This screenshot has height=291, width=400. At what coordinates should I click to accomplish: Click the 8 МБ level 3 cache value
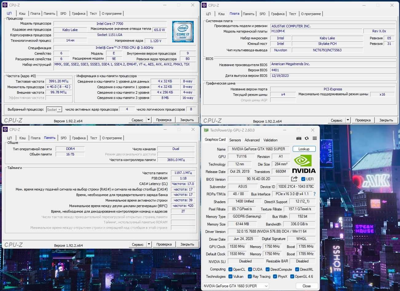pyautogui.click(x=165, y=98)
